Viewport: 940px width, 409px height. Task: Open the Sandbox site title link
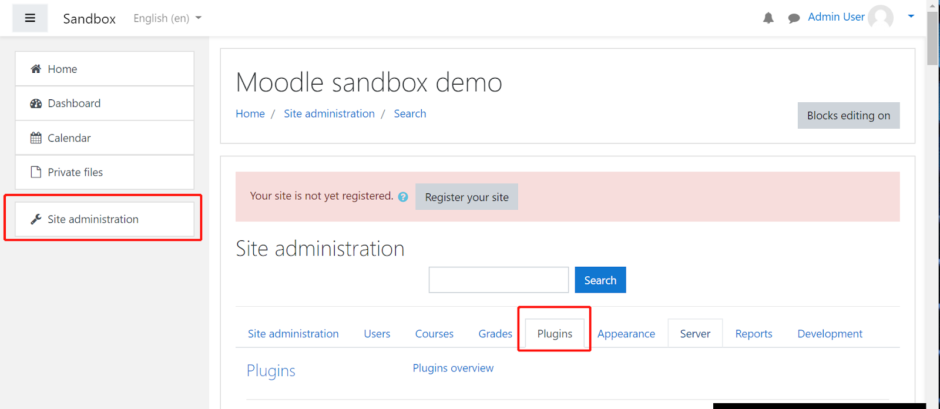(89, 19)
